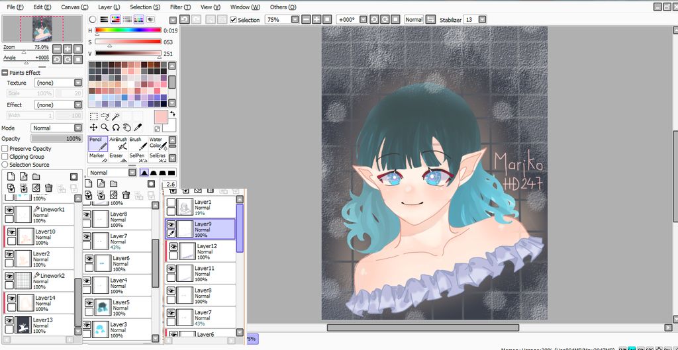Select the flat square brush tip shape

point(171,173)
